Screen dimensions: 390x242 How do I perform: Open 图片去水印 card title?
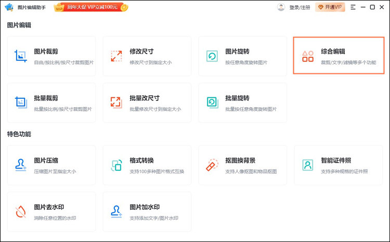click(49, 207)
